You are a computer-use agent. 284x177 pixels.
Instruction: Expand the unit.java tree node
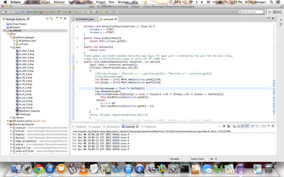14,44
